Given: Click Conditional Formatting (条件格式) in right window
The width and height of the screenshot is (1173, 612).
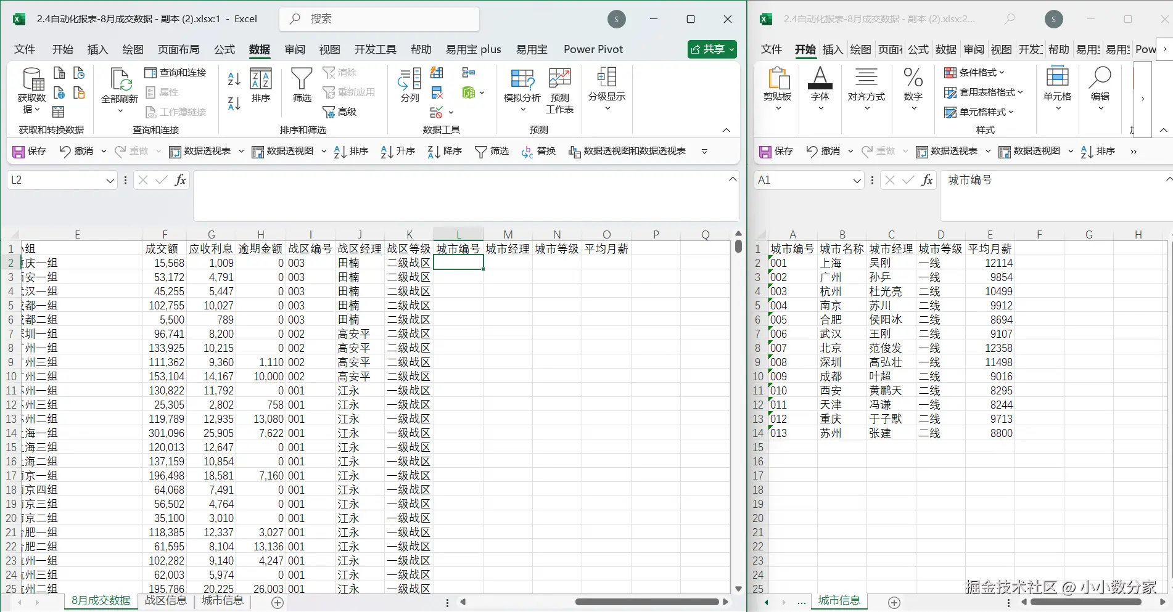Looking at the screenshot, I should (974, 73).
